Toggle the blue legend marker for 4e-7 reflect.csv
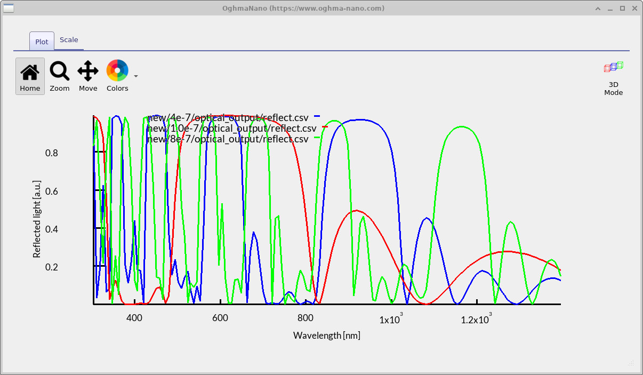643x375 pixels. (x=317, y=117)
